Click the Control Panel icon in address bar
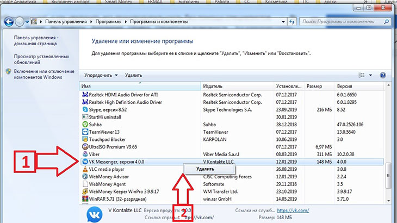The width and height of the screenshot is (397, 223). pyautogui.click(x=34, y=22)
